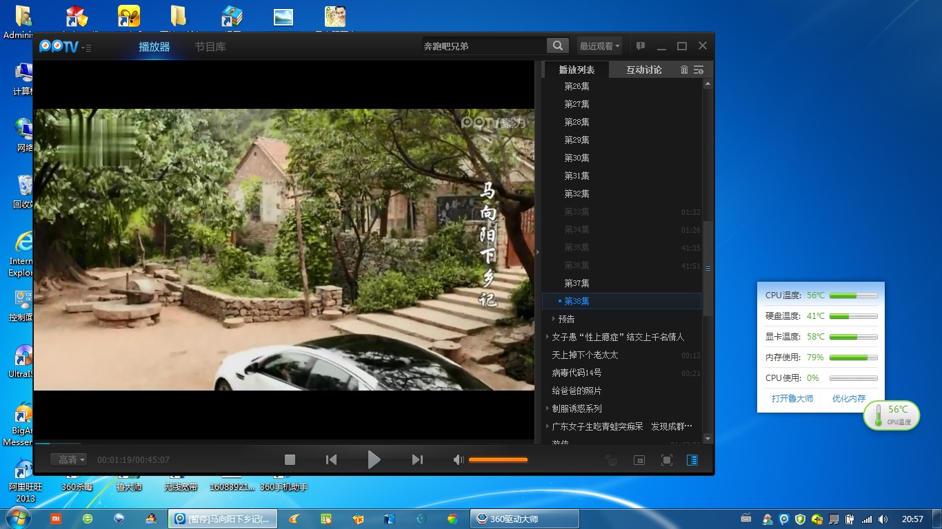Click the search magnifier icon
The image size is (942, 529).
click(557, 46)
